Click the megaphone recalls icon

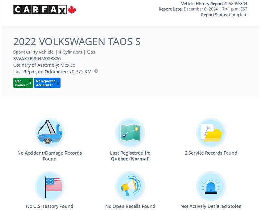coord(130,186)
